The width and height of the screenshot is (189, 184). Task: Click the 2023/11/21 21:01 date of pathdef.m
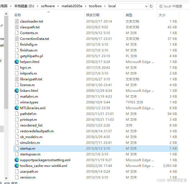coord(100,114)
